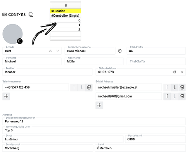
Task: Open the Geburtsdatum calendar picker
Action: click(175, 72)
